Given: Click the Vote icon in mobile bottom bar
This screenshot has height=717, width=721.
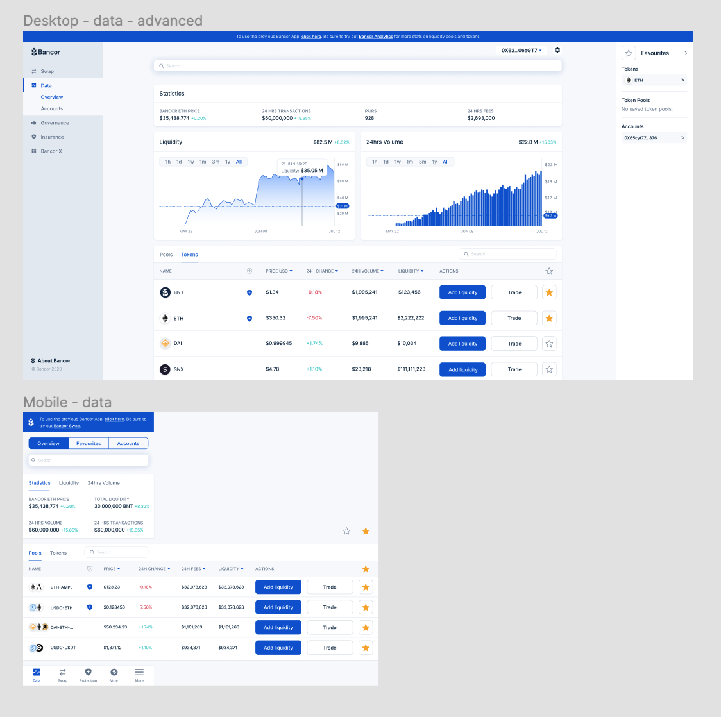Looking at the screenshot, I should coord(114,672).
